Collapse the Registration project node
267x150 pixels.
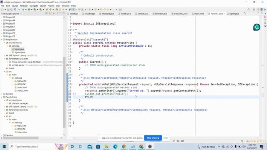2,40
